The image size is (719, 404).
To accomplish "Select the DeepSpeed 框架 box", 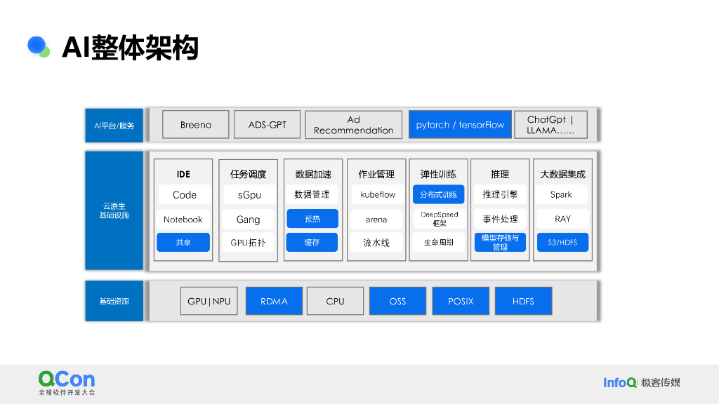I will [x=438, y=219].
